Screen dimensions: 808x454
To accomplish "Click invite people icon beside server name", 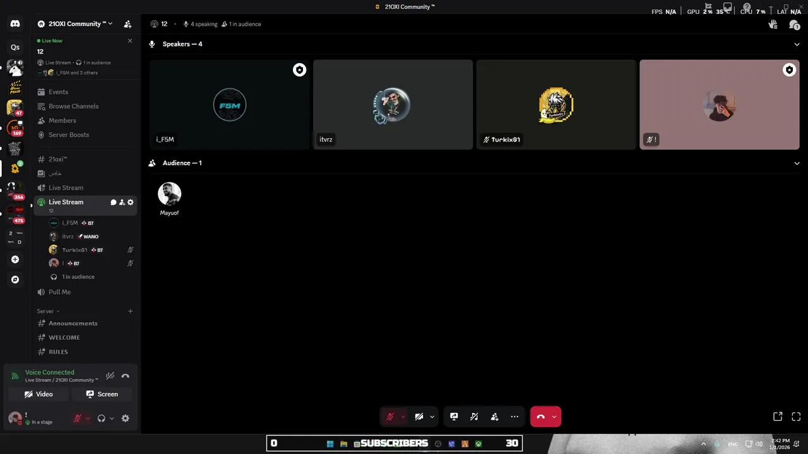I will 128,24.
